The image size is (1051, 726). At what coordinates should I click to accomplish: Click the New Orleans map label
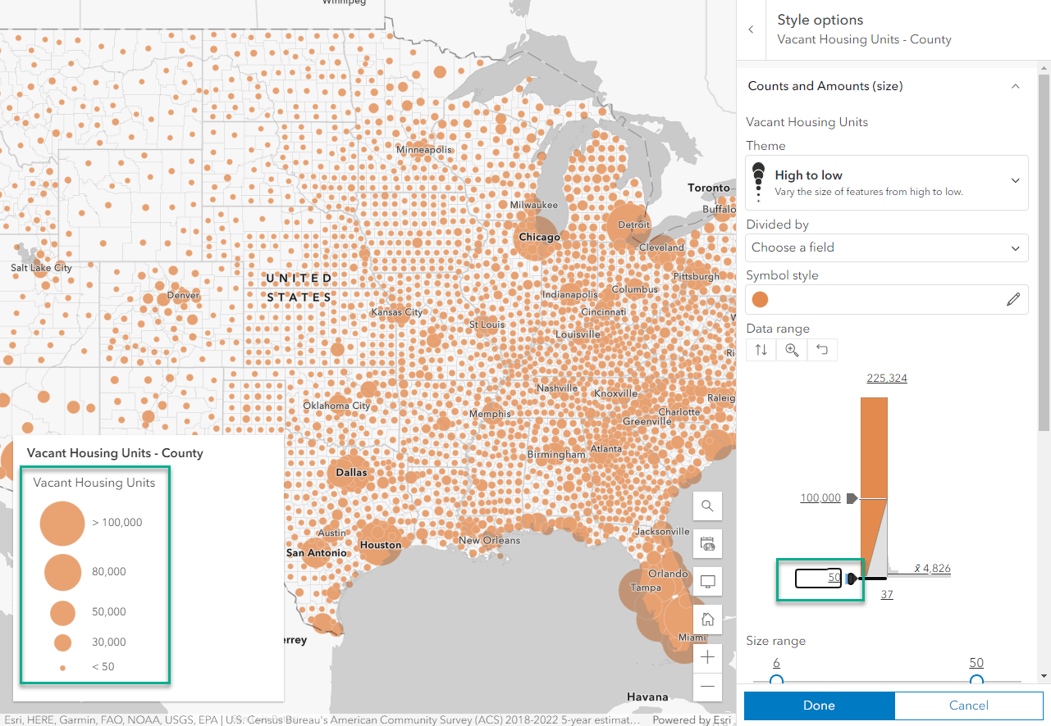490,541
